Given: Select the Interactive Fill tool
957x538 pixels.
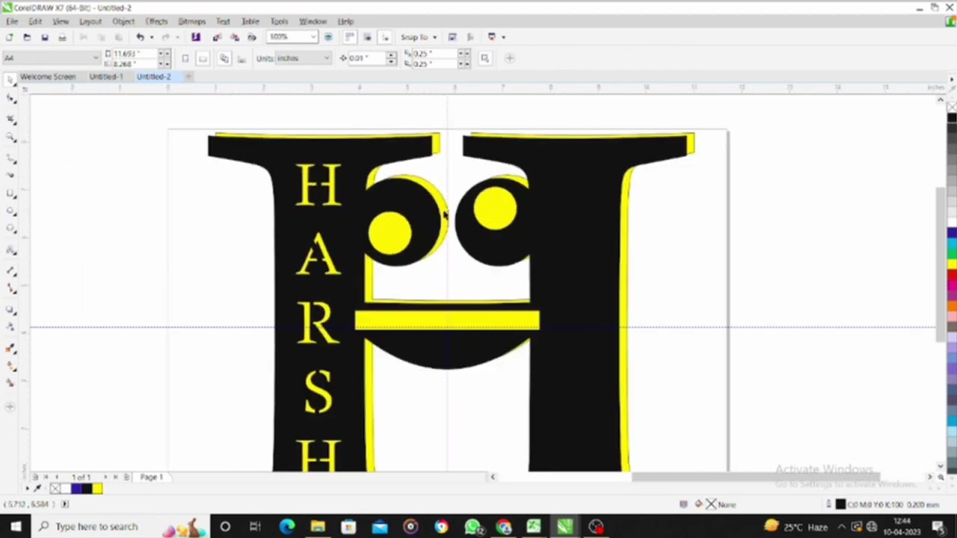Looking at the screenshot, I should [x=10, y=366].
